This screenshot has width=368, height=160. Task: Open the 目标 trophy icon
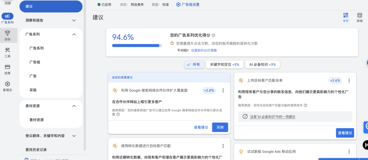[x=8, y=33]
